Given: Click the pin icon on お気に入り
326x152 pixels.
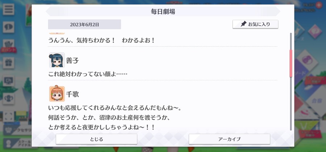Looking at the screenshot, I should (x=243, y=24).
